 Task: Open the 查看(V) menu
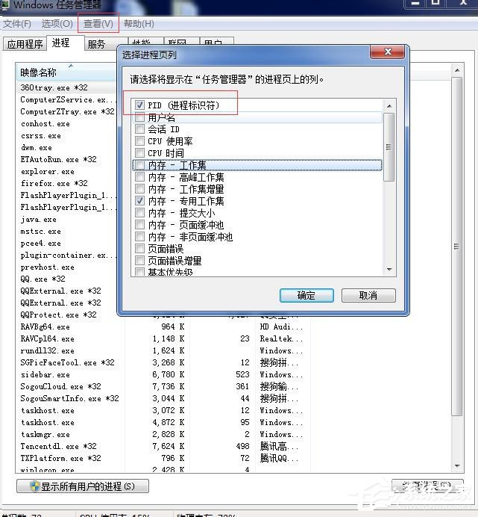pyautogui.click(x=98, y=24)
